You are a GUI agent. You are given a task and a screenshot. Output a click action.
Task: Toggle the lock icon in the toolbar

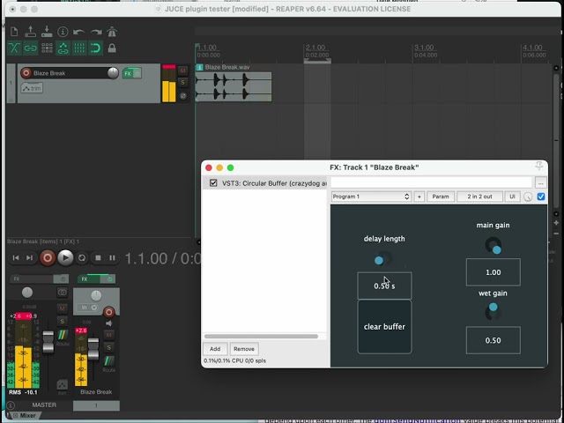(112, 48)
